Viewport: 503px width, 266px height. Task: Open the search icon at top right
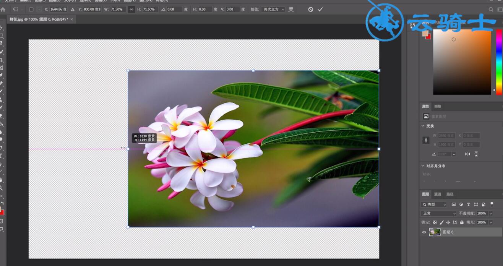click(x=491, y=9)
